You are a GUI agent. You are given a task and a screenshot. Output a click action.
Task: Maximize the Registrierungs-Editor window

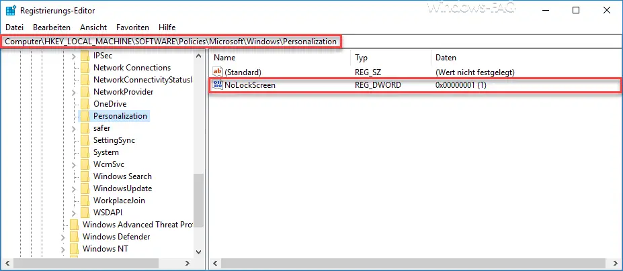[x=576, y=10]
